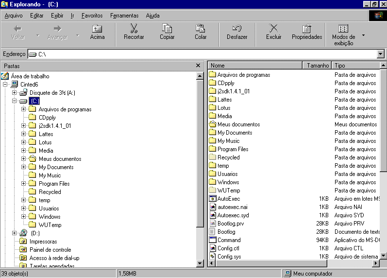
Task: Click folder tree scrollbar up arrow
Action: 200,76
